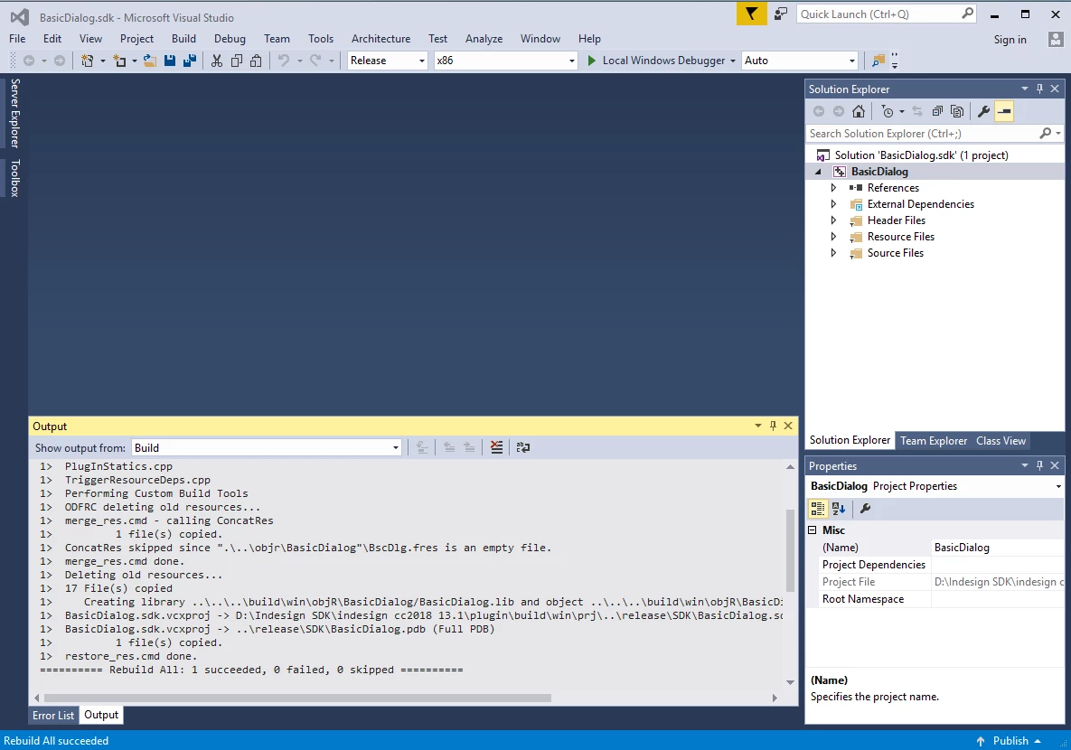Collapse the BasicDialog project node
This screenshot has height=750, width=1071.
coord(818,172)
